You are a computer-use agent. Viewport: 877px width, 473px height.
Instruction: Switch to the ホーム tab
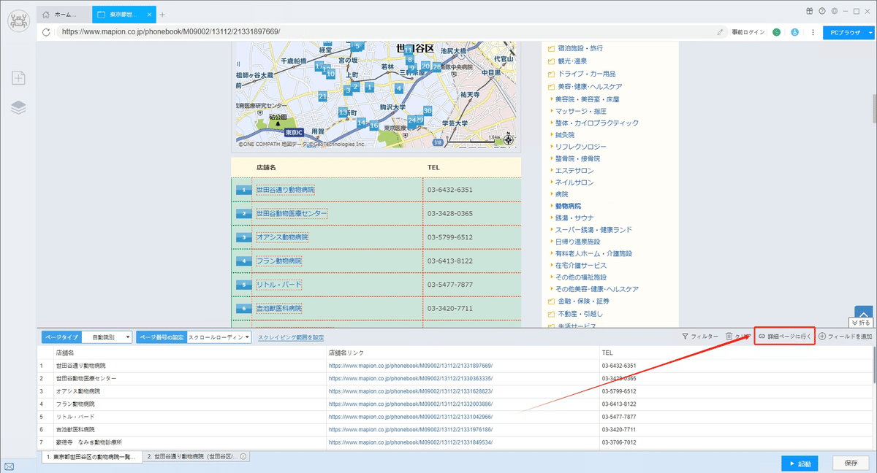pyautogui.click(x=65, y=15)
